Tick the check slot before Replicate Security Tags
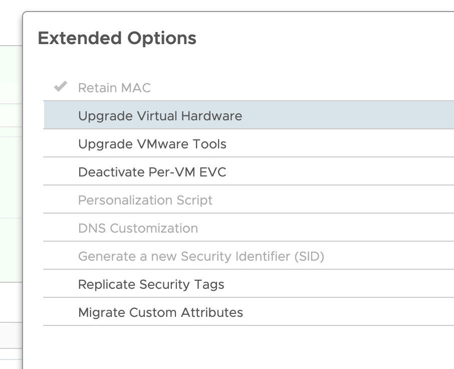Image resolution: width=454 pixels, height=369 pixels. (60, 284)
